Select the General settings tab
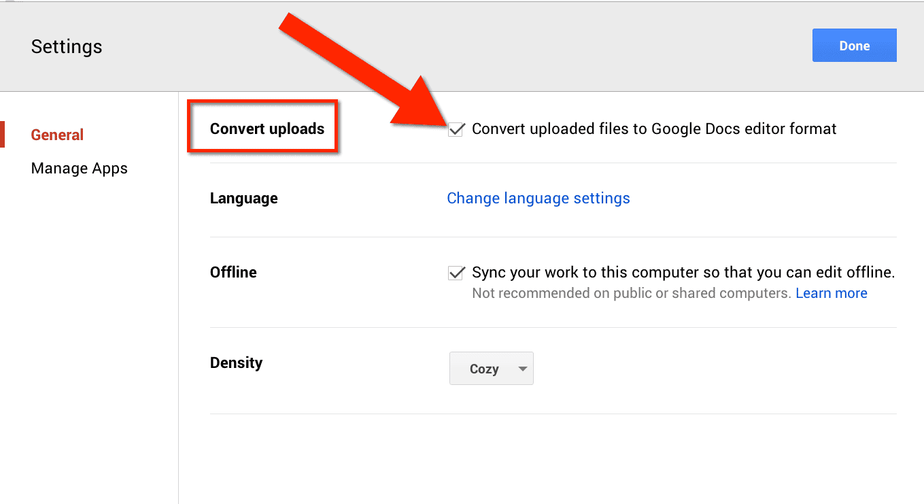 [57, 135]
